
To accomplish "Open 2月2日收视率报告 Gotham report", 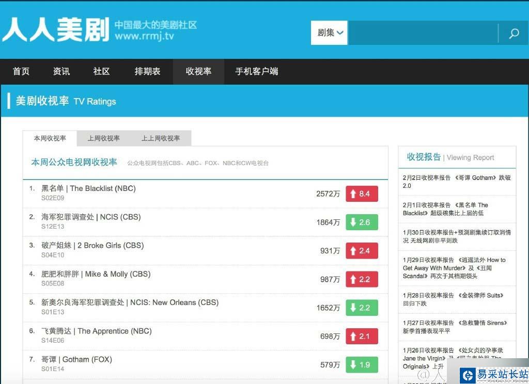I will [x=457, y=182].
